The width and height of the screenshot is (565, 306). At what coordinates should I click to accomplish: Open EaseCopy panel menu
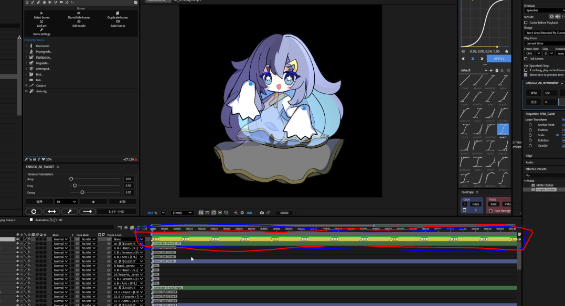click(x=477, y=193)
